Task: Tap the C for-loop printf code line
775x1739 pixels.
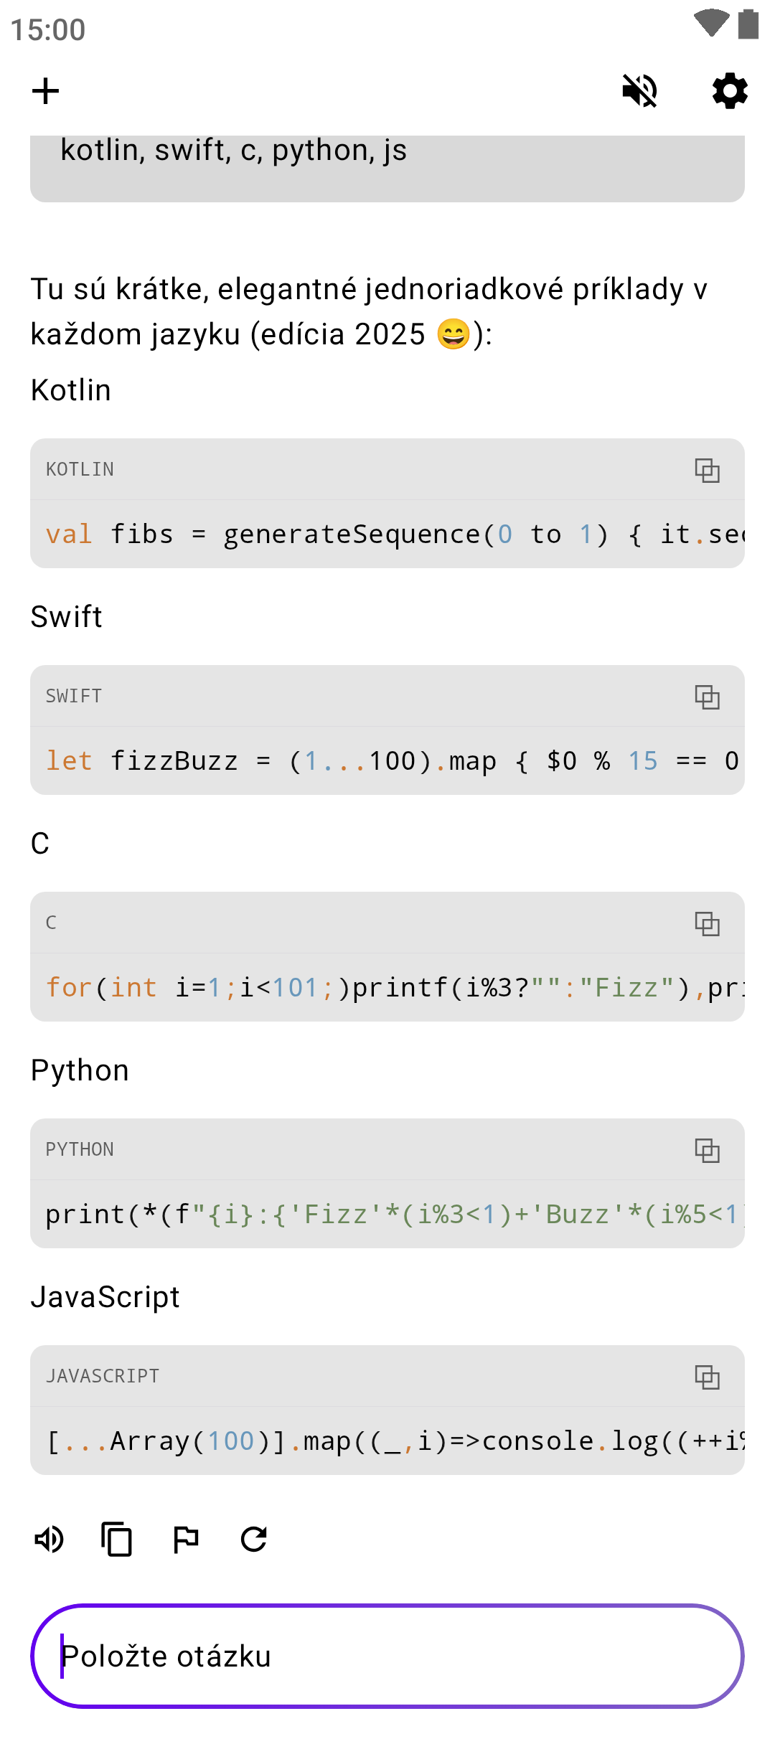Action: (x=387, y=988)
